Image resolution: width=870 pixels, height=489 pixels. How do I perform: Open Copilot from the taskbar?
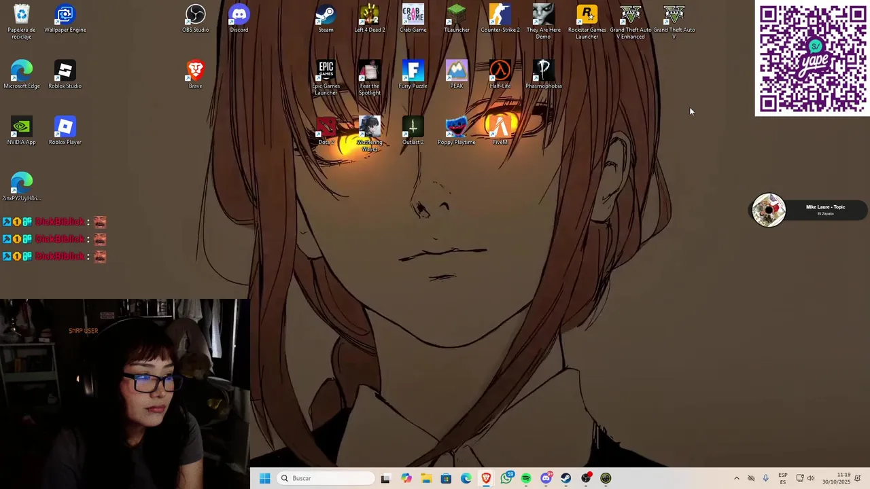(406, 478)
